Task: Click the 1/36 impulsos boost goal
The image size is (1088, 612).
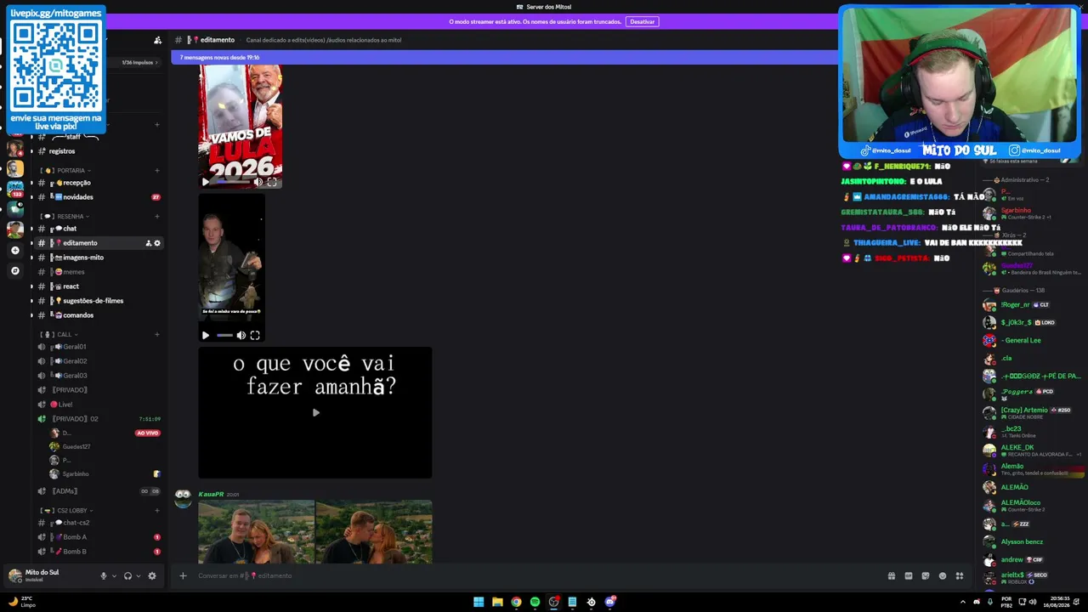Action: [x=139, y=62]
